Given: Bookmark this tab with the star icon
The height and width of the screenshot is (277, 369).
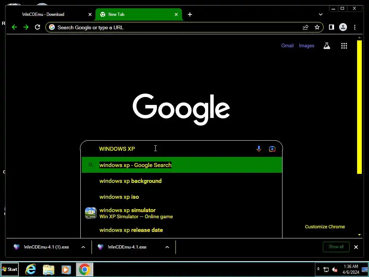Looking at the screenshot, I should tap(317, 27).
